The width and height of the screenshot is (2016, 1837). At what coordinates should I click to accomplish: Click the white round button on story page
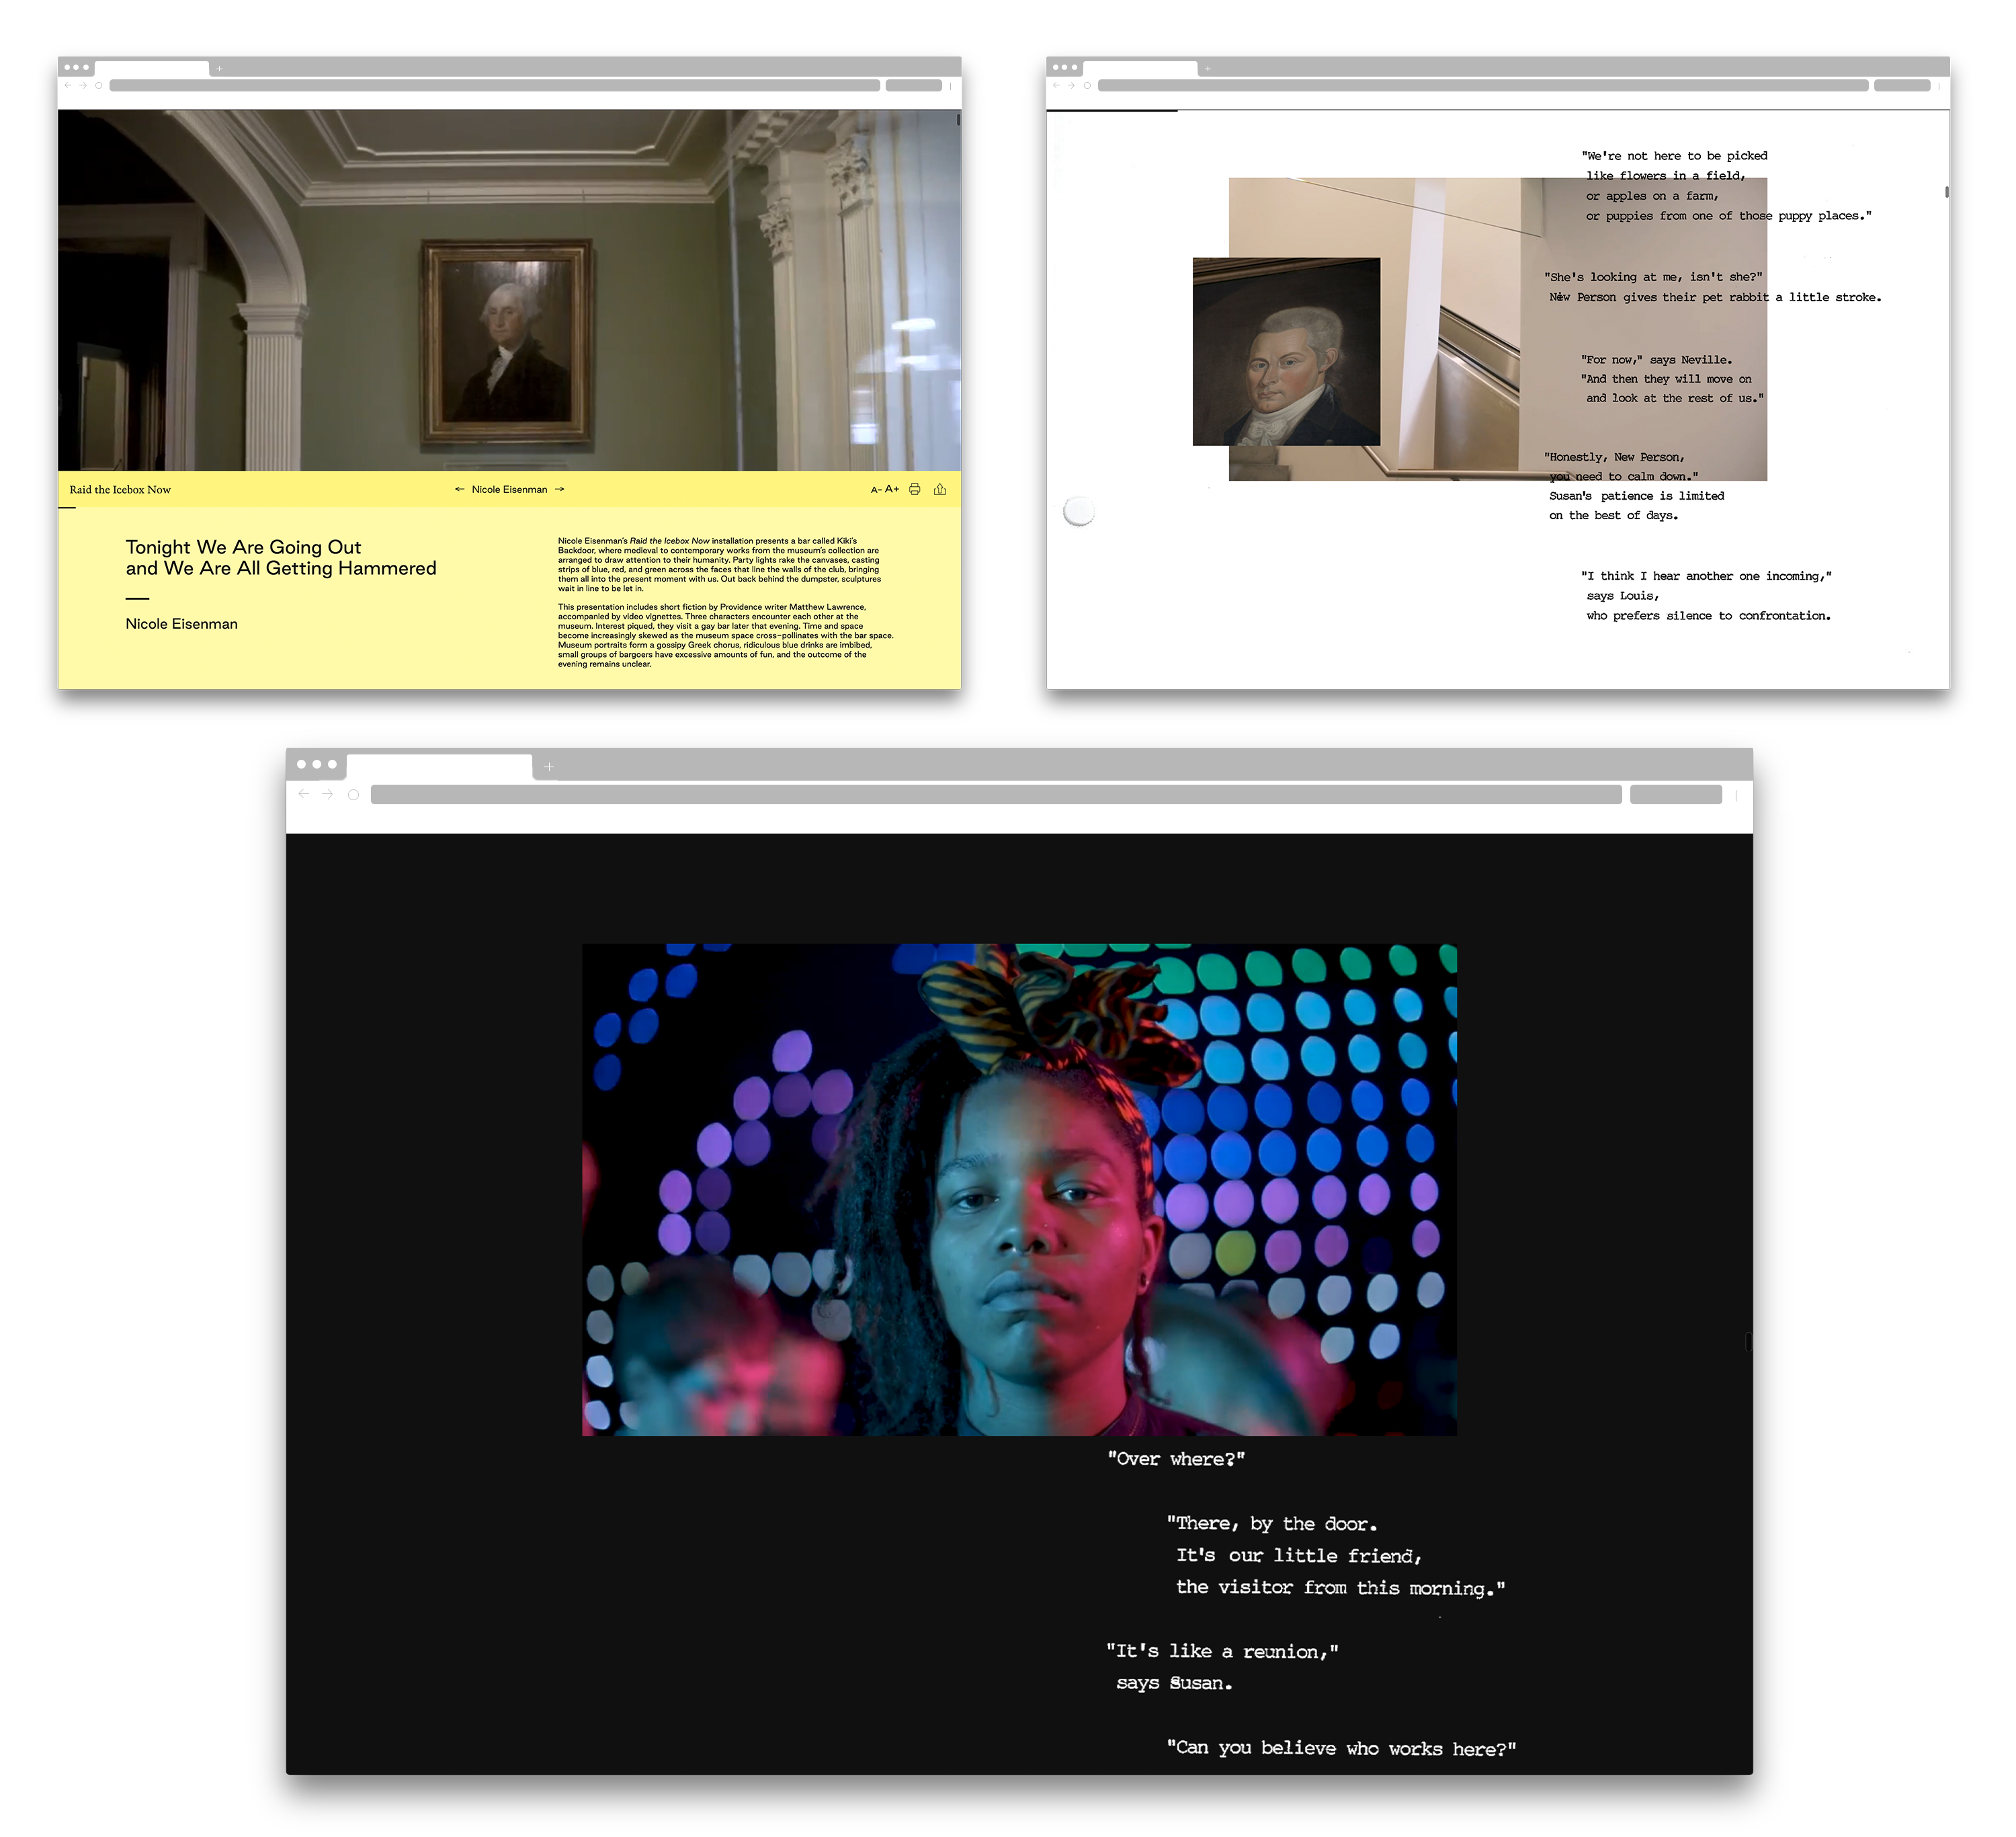(1079, 511)
